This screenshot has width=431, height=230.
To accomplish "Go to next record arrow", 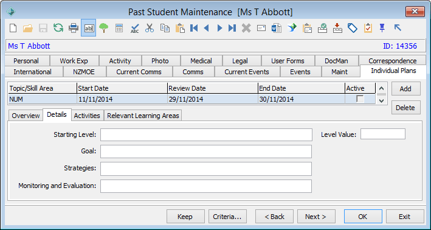I will (x=219, y=28).
